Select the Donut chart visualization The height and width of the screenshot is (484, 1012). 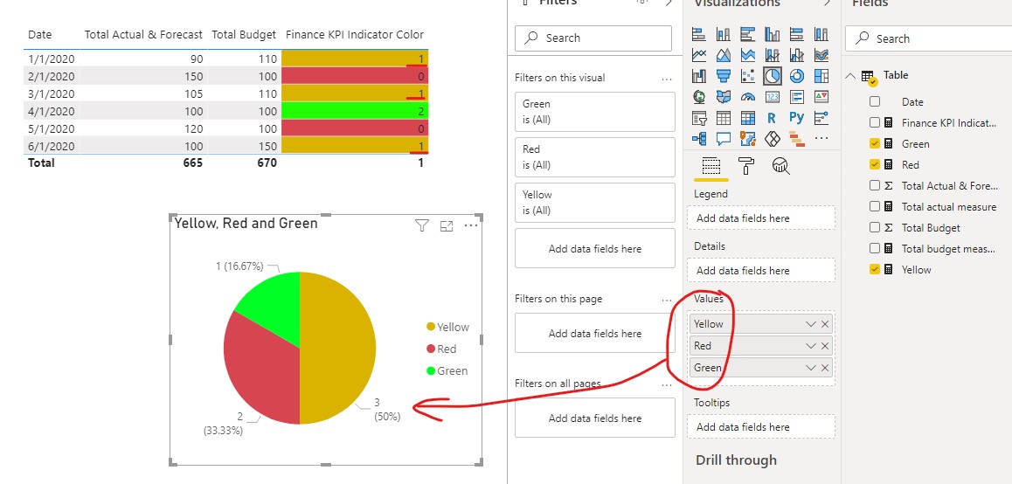[x=797, y=76]
